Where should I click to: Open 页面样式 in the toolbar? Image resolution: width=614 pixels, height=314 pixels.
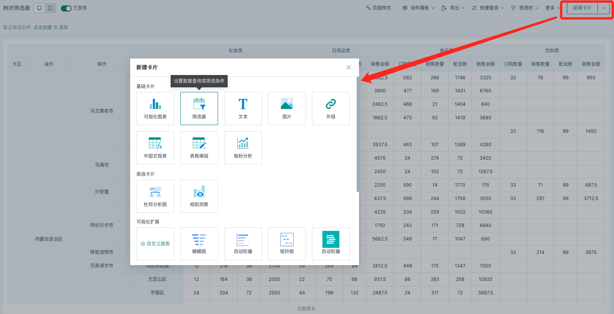pos(378,8)
